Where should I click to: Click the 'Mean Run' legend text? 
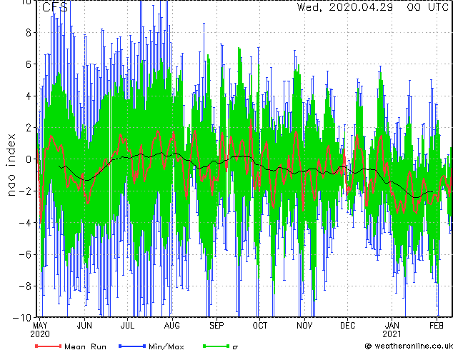(85, 346)
